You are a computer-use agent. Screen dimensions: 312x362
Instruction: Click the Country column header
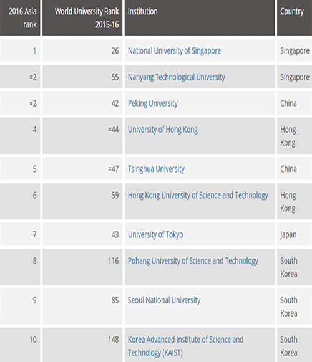295,18
